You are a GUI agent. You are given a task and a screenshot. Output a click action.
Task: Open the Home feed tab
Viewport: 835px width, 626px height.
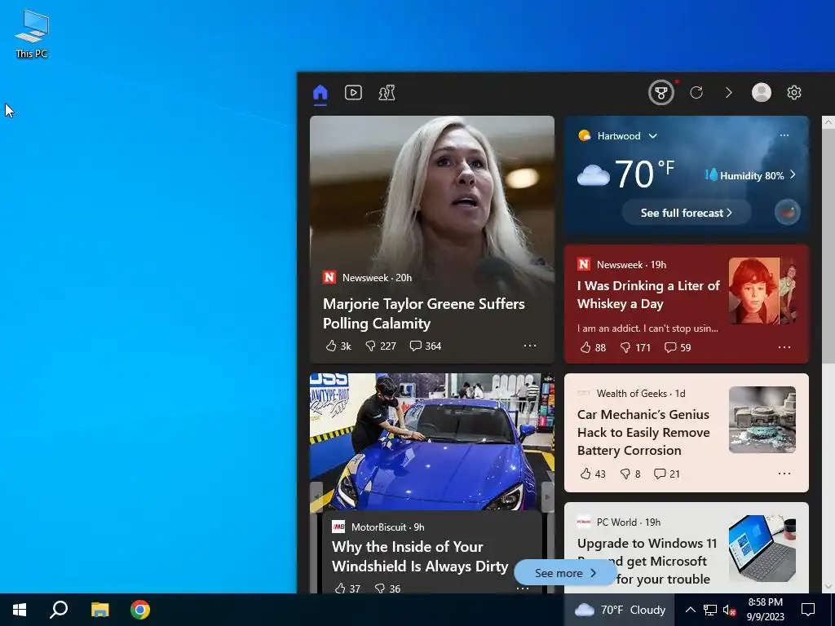click(x=320, y=93)
